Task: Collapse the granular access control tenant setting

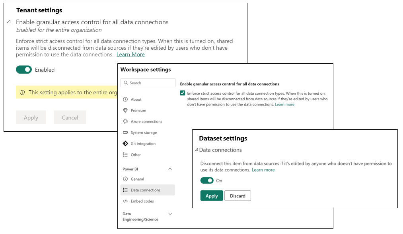Action: point(9,22)
